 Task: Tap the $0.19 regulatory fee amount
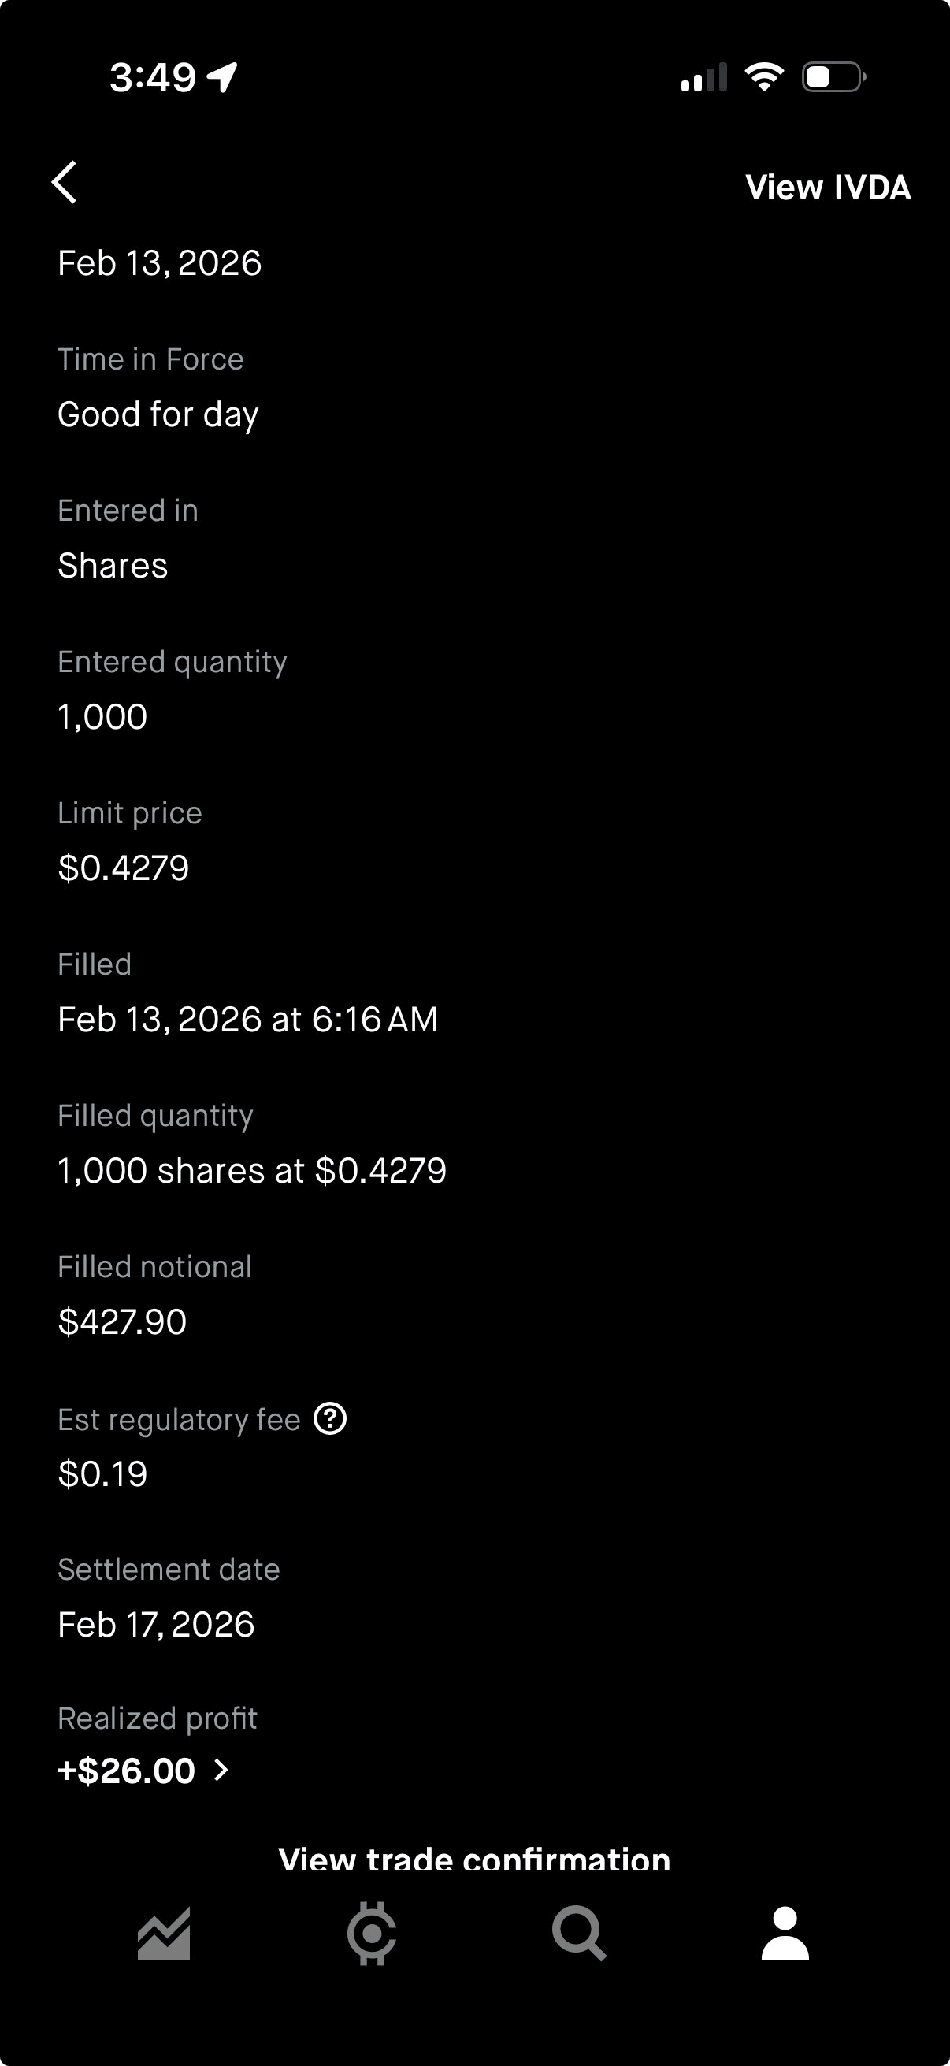click(102, 1473)
